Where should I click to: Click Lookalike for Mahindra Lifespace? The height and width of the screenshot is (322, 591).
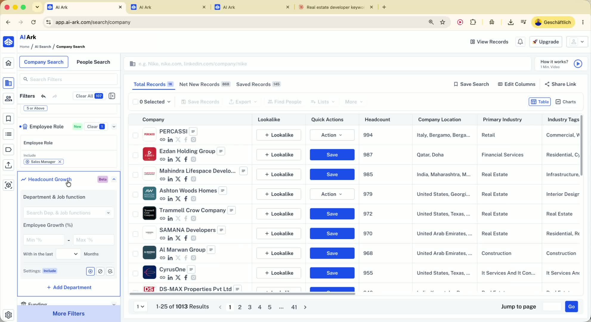[x=279, y=174]
